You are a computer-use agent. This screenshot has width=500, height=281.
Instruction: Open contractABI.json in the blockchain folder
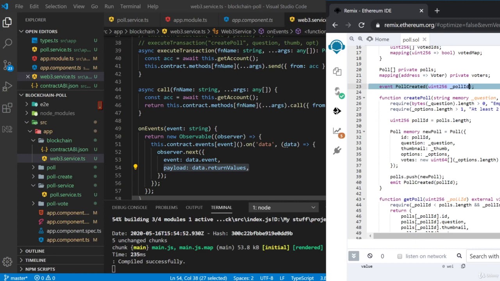coord(69,149)
